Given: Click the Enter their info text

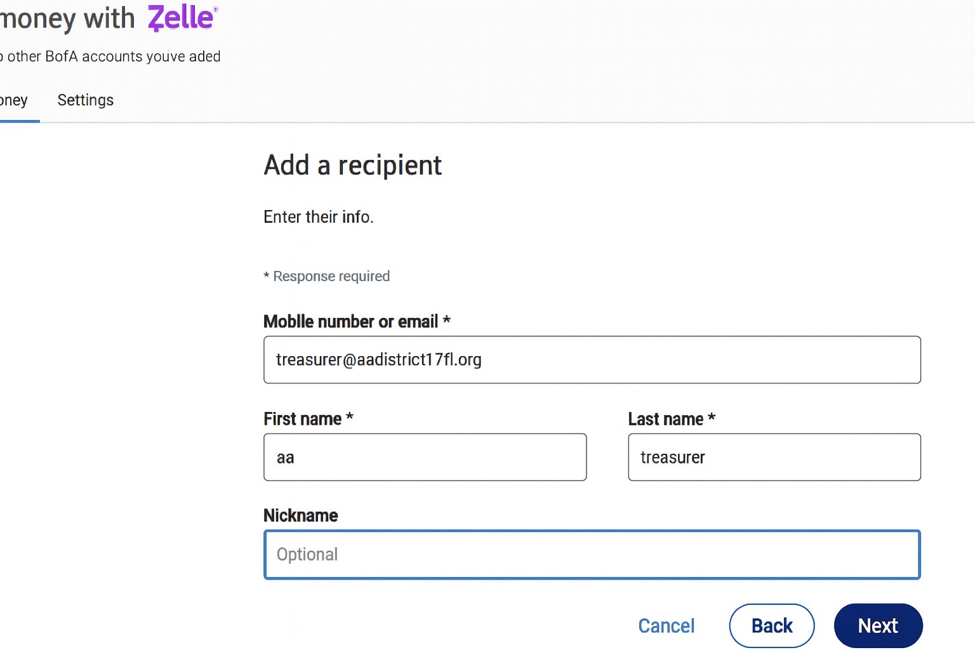Looking at the screenshot, I should (x=318, y=217).
